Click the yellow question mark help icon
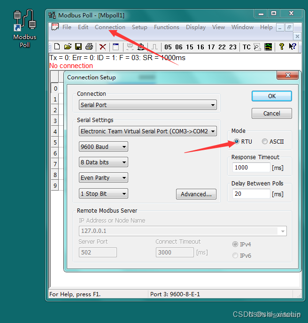 tap(281, 46)
